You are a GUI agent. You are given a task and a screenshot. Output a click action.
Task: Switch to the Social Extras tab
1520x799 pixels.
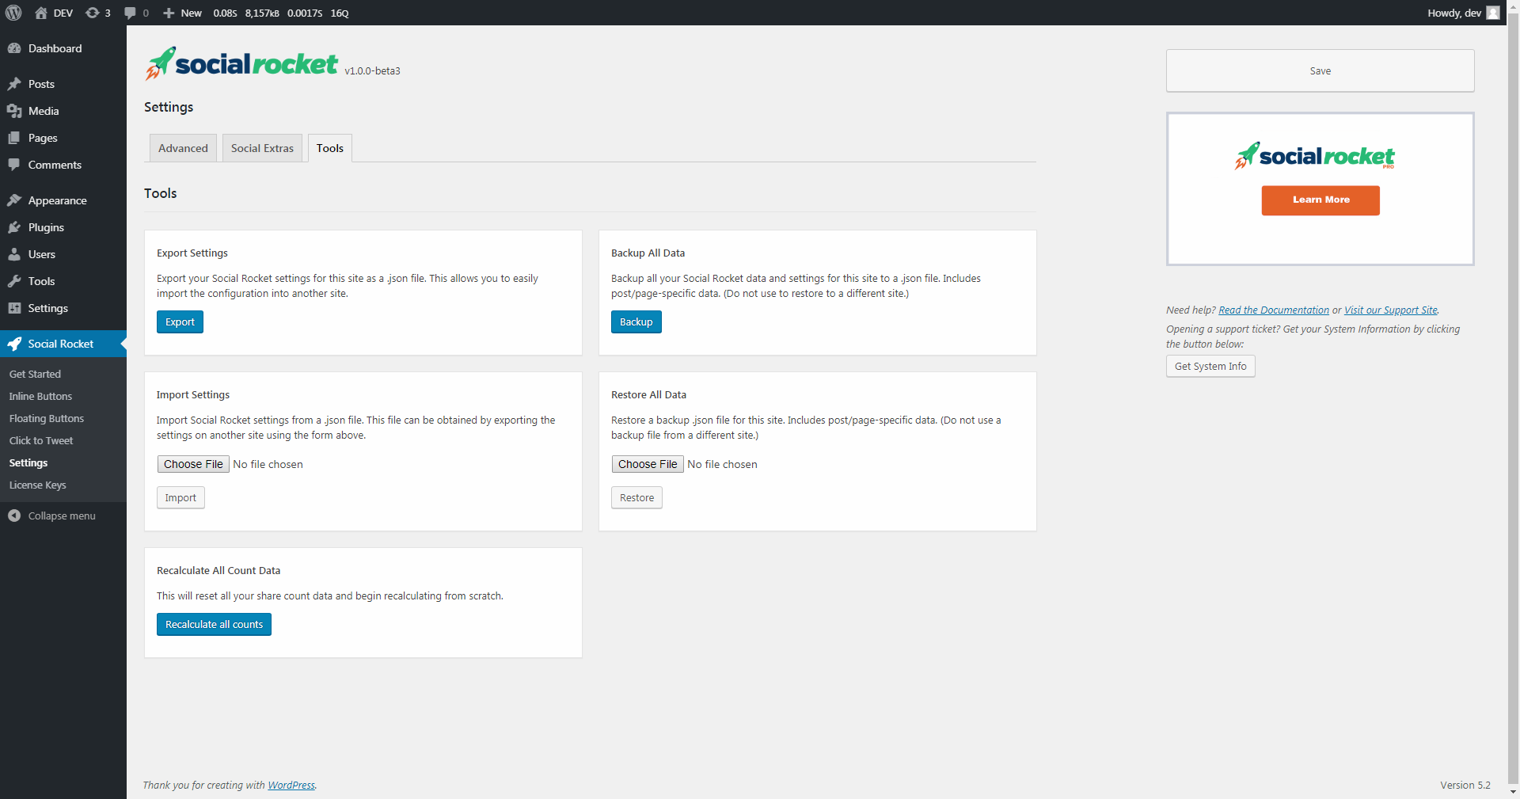(x=262, y=148)
